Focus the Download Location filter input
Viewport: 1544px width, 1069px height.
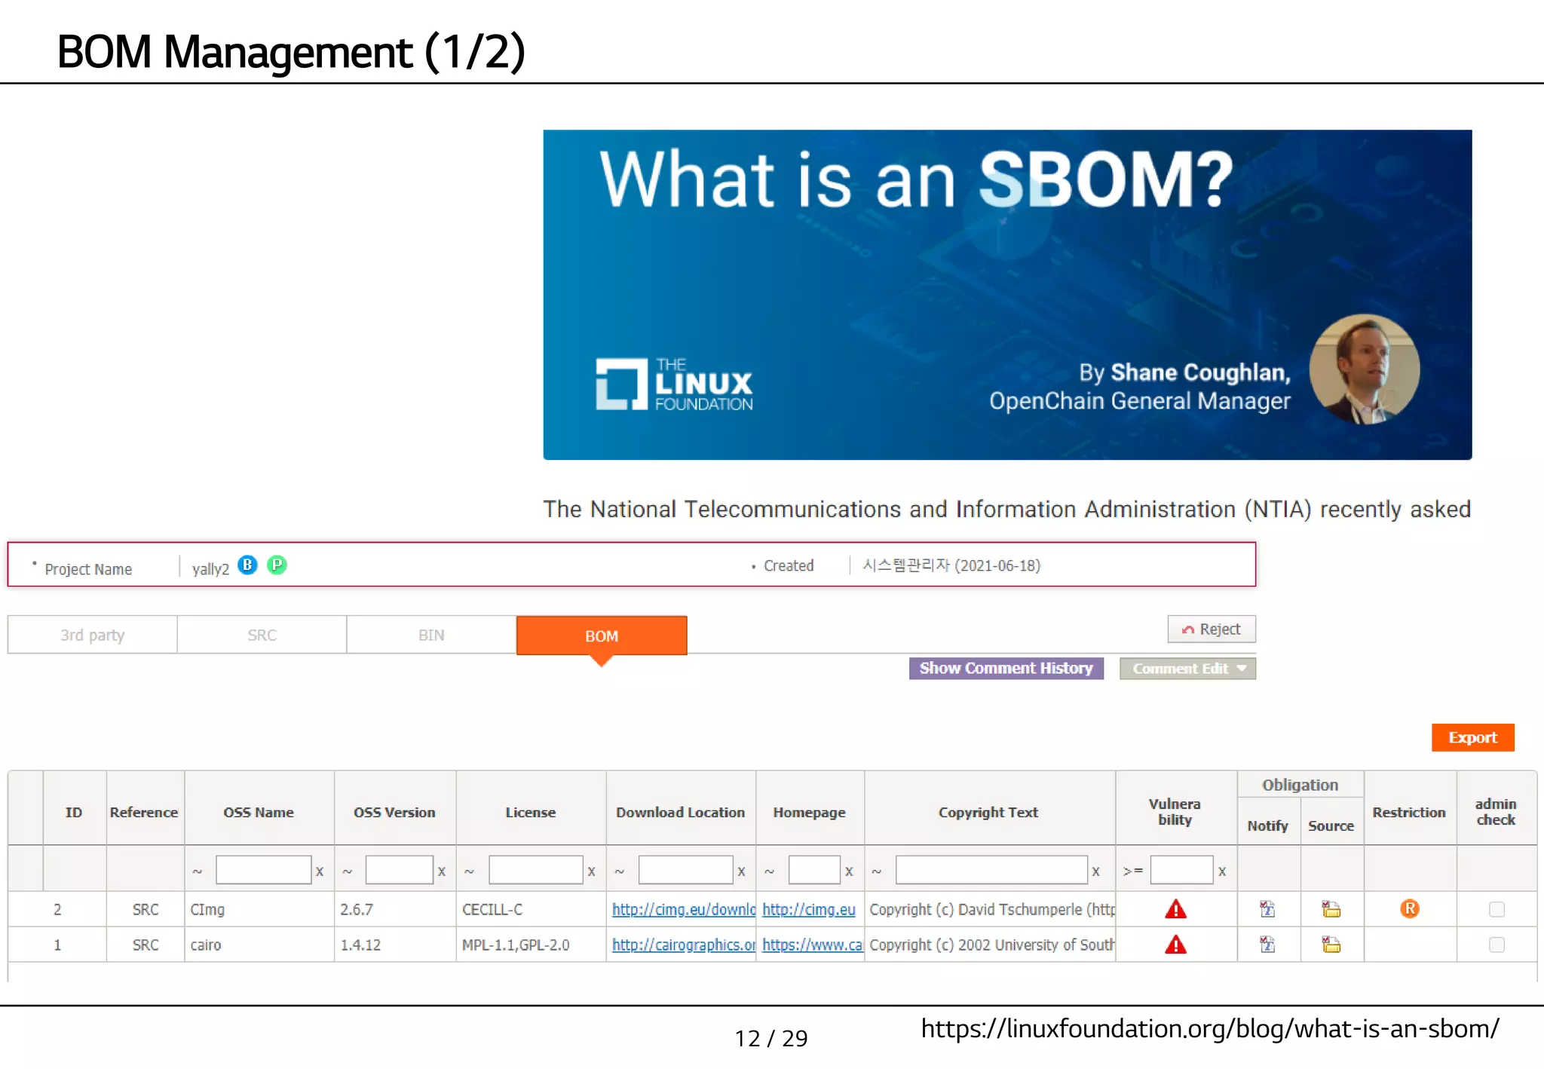[685, 870]
